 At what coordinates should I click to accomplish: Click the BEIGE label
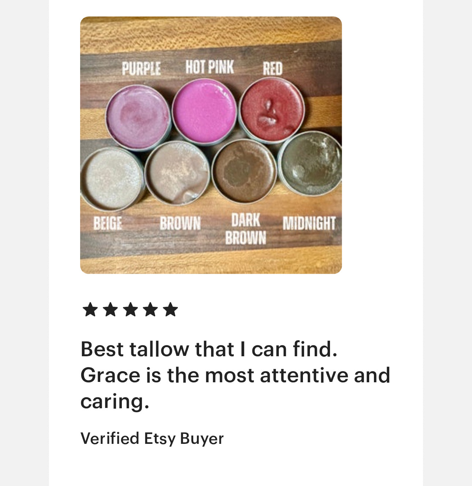108,223
